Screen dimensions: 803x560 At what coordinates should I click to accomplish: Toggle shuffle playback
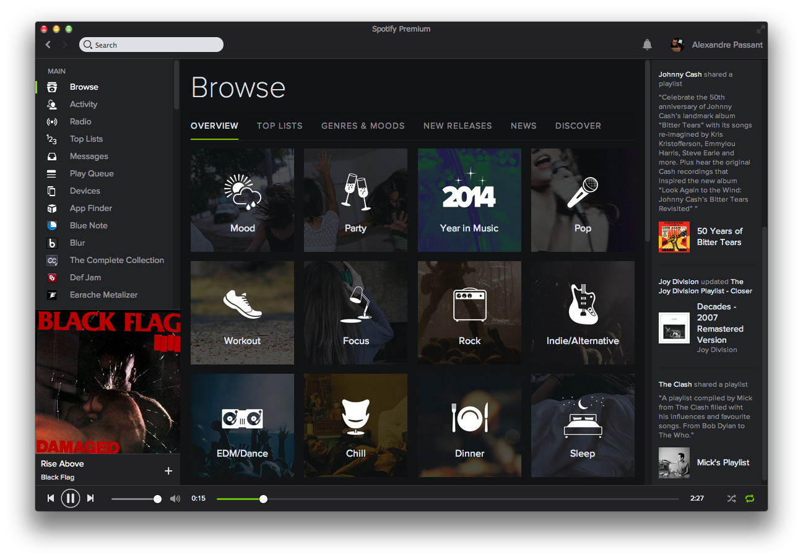pos(731,499)
